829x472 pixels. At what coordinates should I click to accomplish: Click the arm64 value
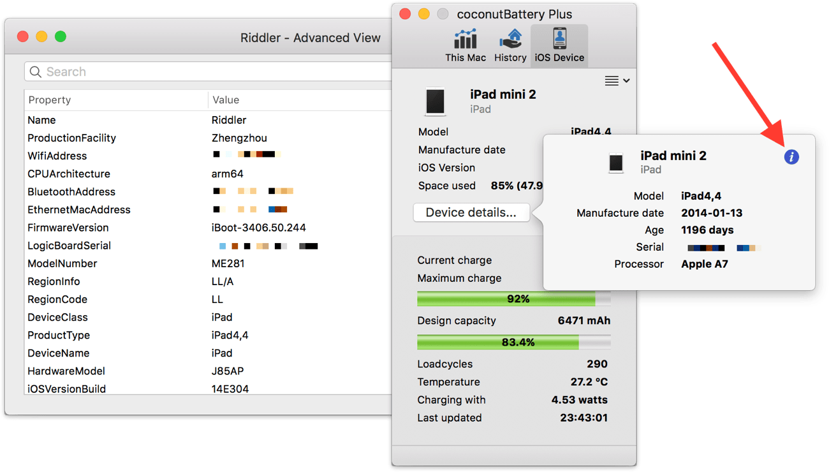tap(228, 173)
